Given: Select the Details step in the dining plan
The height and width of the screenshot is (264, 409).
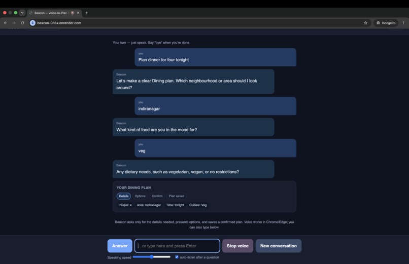Looking at the screenshot, I should (x=124, y=196).
